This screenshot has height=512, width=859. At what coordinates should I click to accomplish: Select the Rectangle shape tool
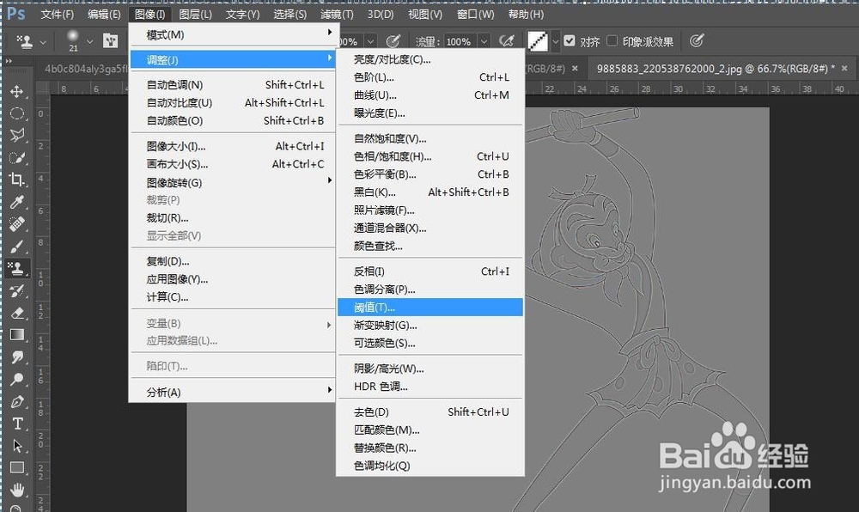coord(17,467)
